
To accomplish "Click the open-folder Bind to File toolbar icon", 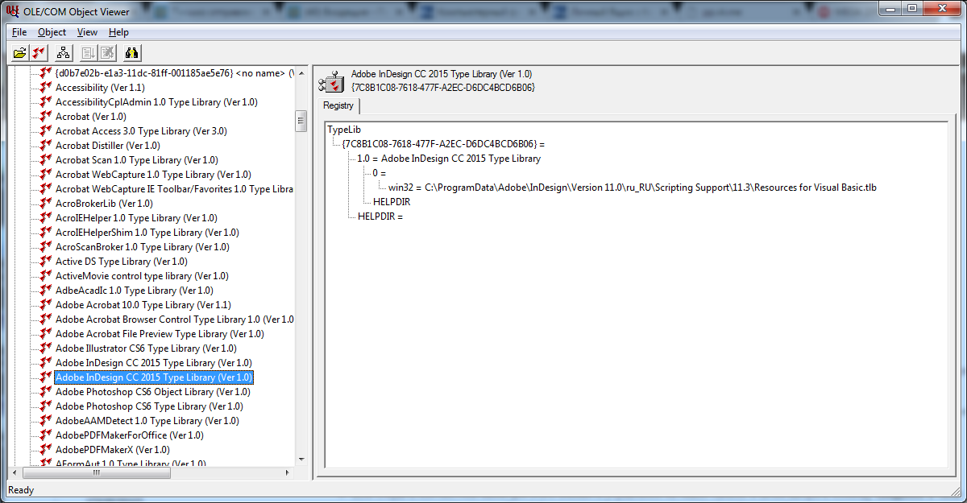I will click(21, 53).
